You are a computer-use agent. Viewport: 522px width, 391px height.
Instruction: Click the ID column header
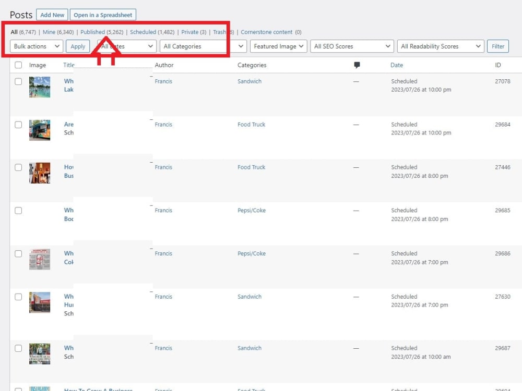pyautogui.click(x=497, y=65)
